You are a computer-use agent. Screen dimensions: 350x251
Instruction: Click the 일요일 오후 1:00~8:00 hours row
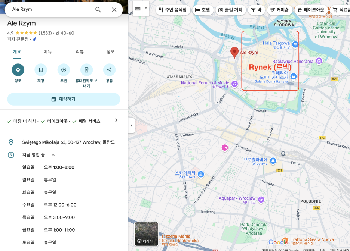(48, 167)
